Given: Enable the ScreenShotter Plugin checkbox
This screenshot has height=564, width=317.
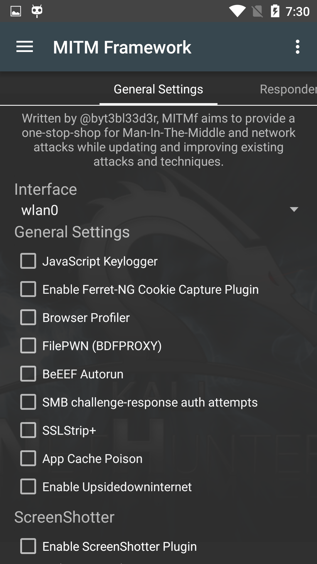Looking at the screenshot, I should [28, 546].
